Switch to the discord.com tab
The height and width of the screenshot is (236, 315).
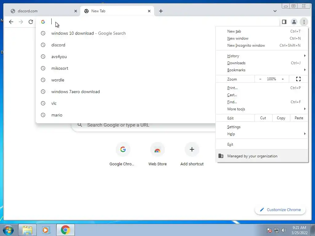[42, 11]
